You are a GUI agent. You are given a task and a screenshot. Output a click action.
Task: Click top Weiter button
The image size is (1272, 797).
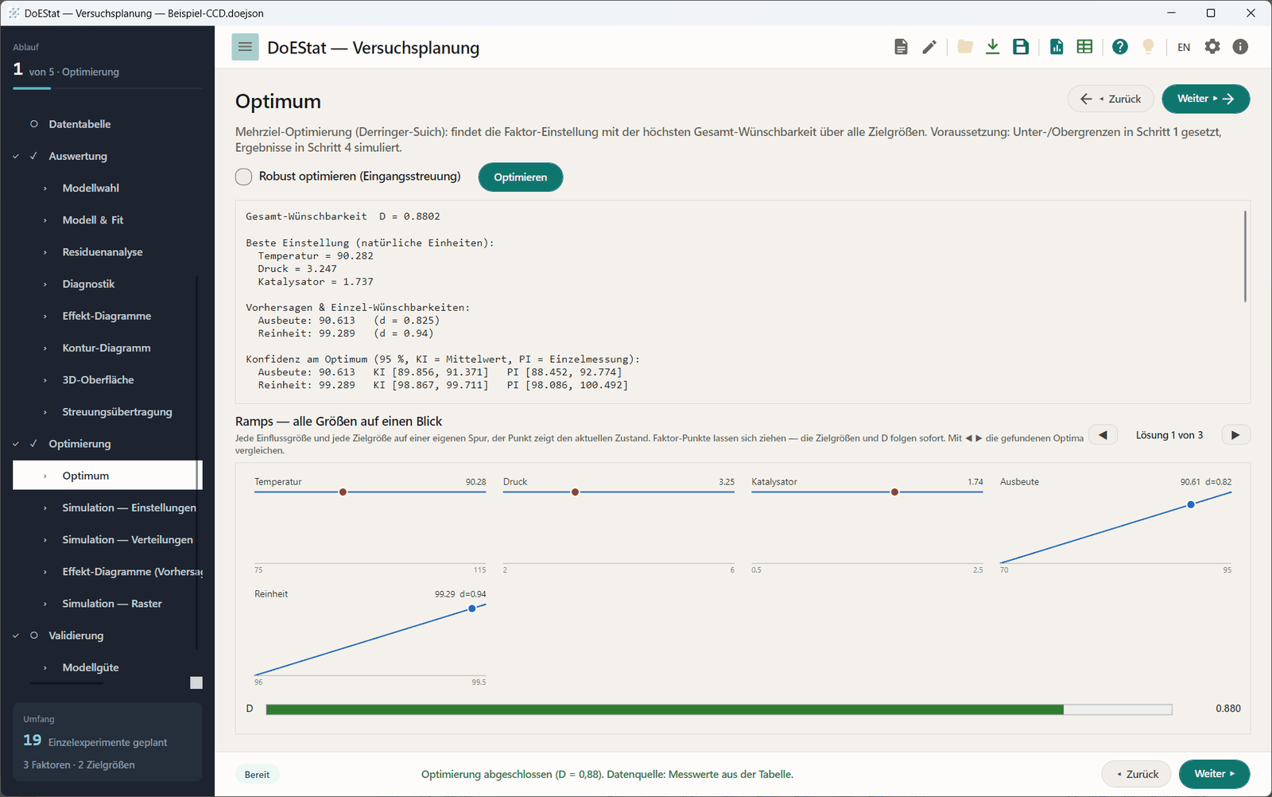(1206, 99)
